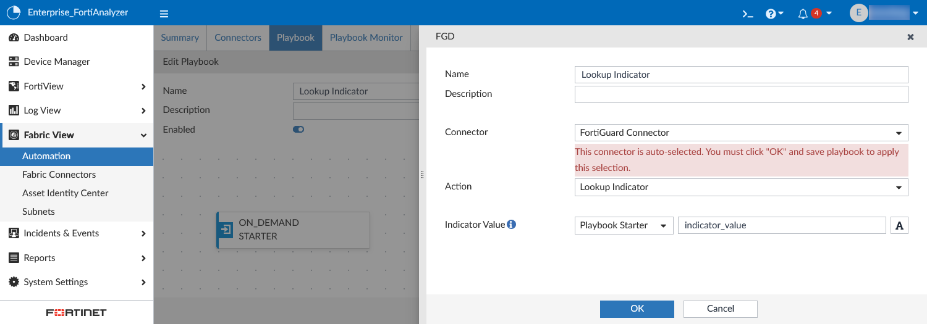927x324 pixels.
Task: Open the CLI console icon
Action: pyautogui.click(x=748, y=14)
